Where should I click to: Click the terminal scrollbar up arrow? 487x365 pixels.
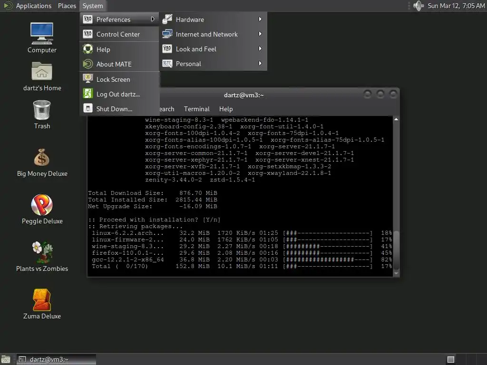tap(396, 119)
